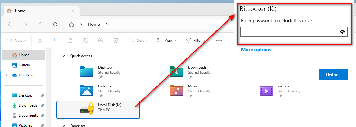Screen dimensions: 356x127
Task: Open the More options link
Action: [256, 50]
